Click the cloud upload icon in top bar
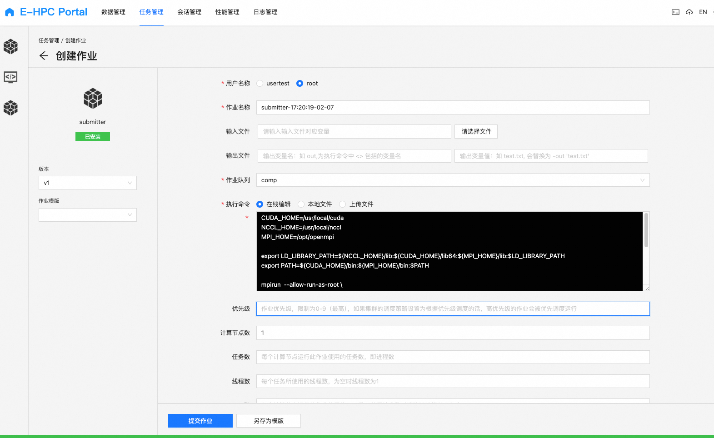 coord(689,12)
